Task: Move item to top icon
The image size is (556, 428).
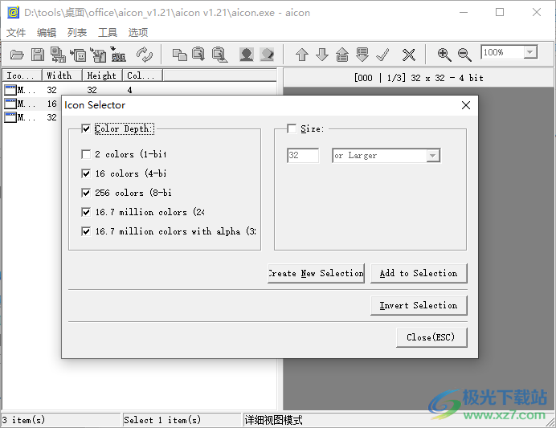Action: point(341,55)
